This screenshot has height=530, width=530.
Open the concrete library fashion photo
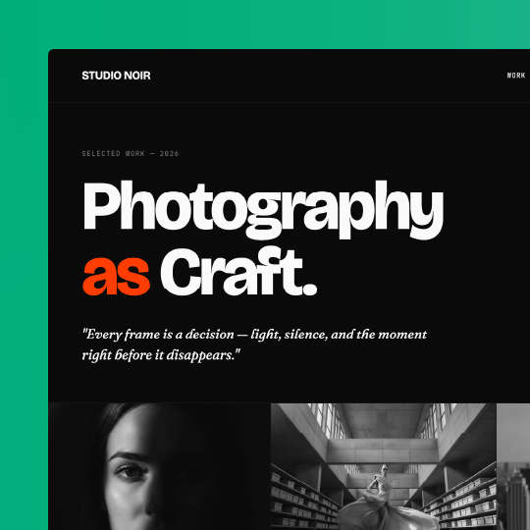click(384, 466)
